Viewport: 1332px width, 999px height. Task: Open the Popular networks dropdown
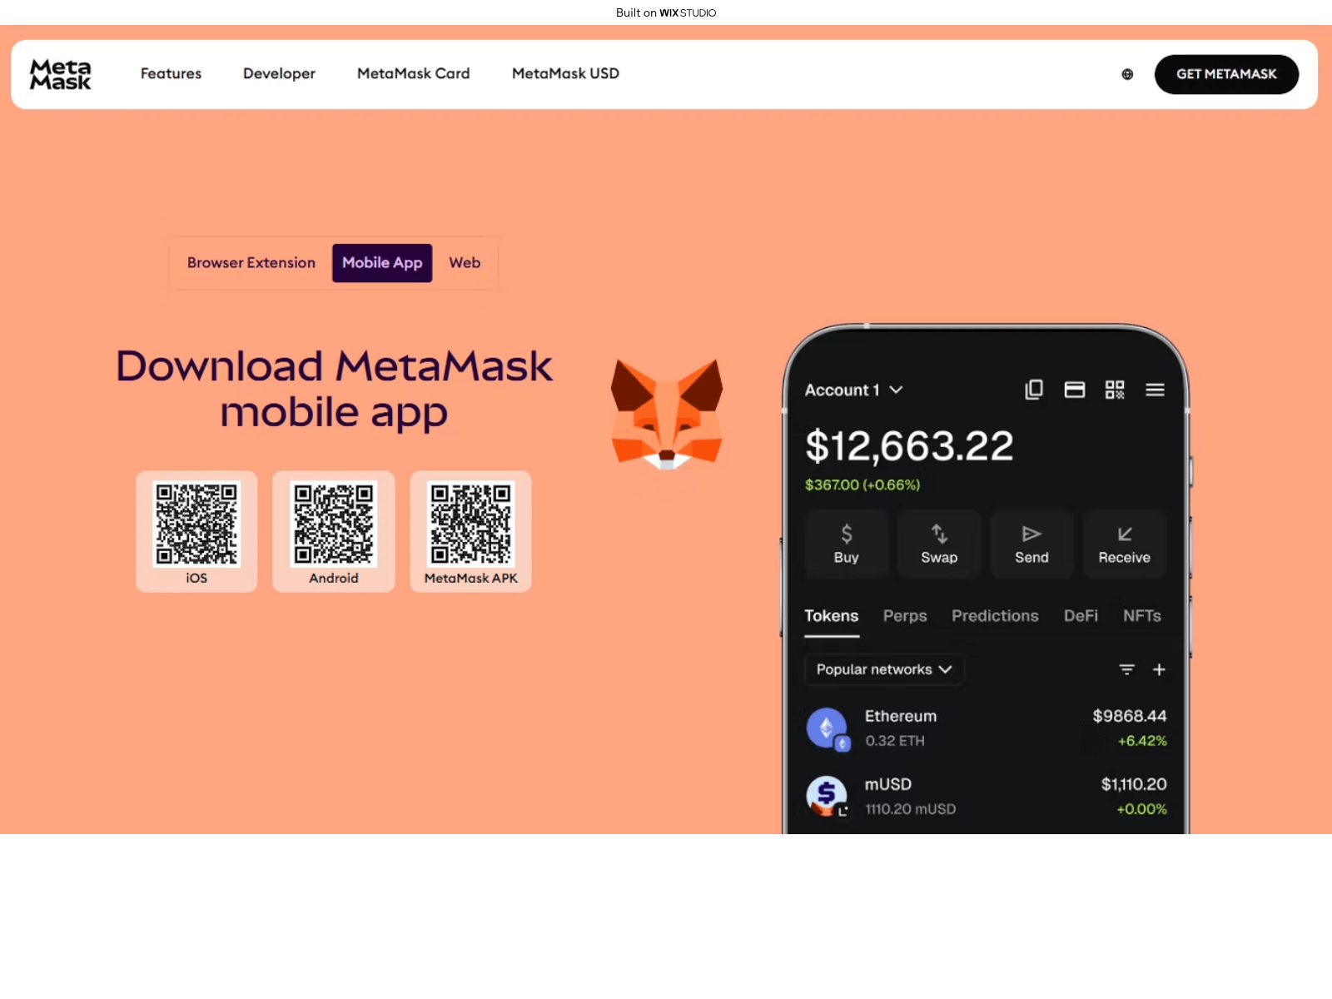coord(884,669)
